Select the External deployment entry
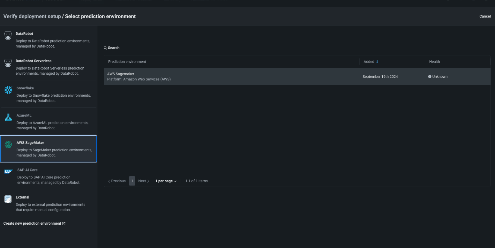495x248 pixels. (49, 203)
